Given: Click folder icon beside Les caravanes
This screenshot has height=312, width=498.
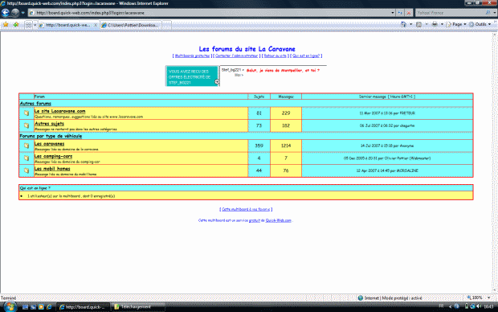Looking at the screenshot, I should [x=27, y=146].
